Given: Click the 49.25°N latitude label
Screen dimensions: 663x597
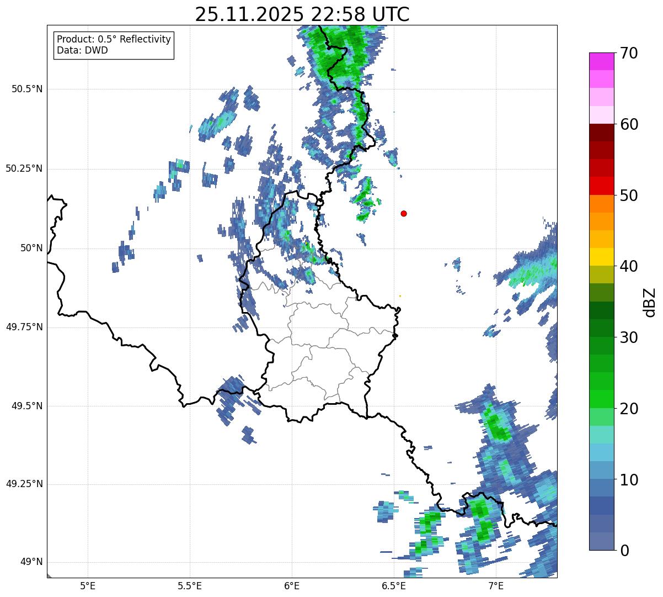Looking at the screenshot, I should 24,484.
